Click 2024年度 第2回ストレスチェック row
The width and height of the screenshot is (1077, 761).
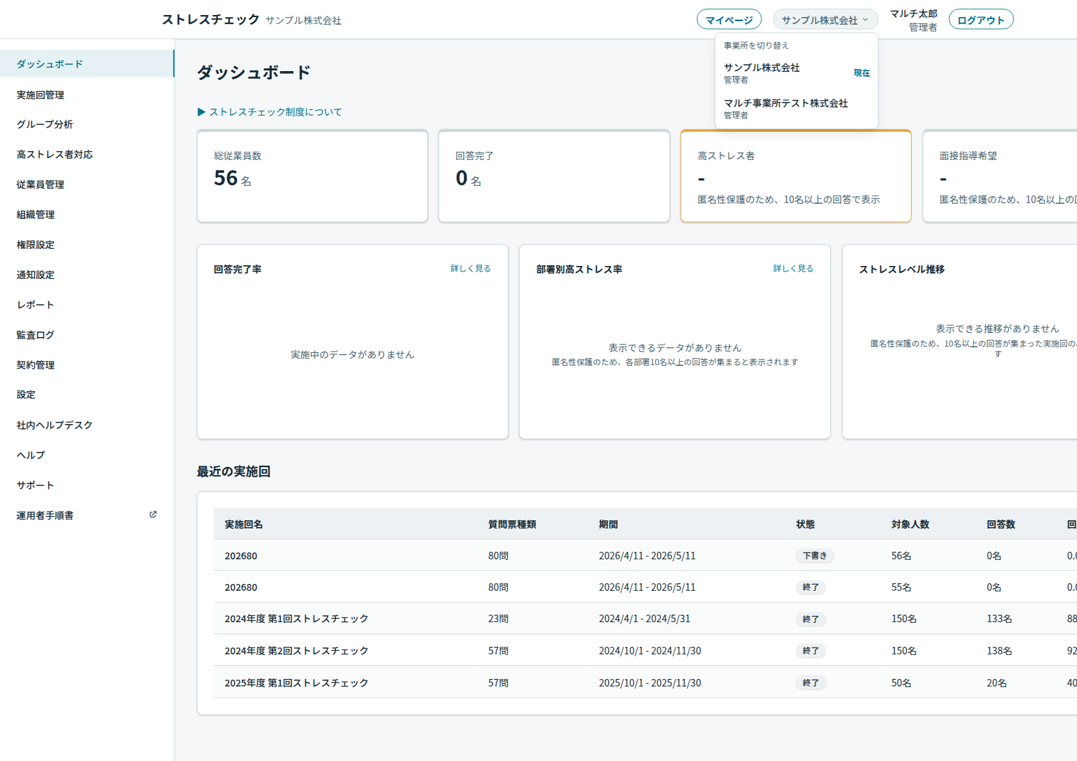[x=645, y=651]
